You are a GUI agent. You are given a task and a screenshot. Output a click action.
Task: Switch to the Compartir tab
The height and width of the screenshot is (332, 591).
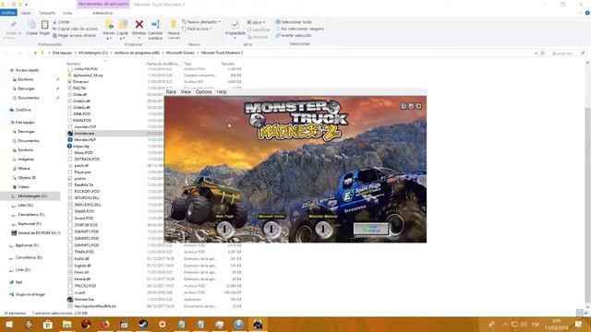click(x=47, y=13)
